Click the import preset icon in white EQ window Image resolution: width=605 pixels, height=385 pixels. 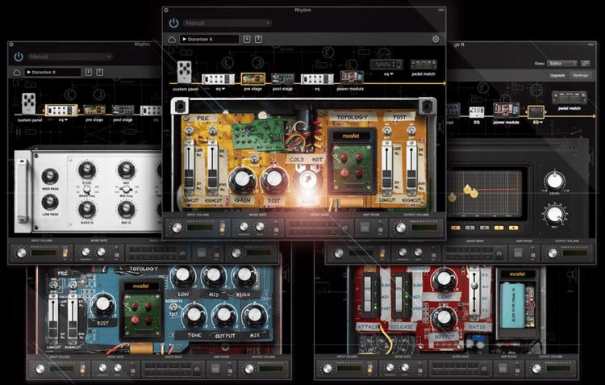point(89,72)
